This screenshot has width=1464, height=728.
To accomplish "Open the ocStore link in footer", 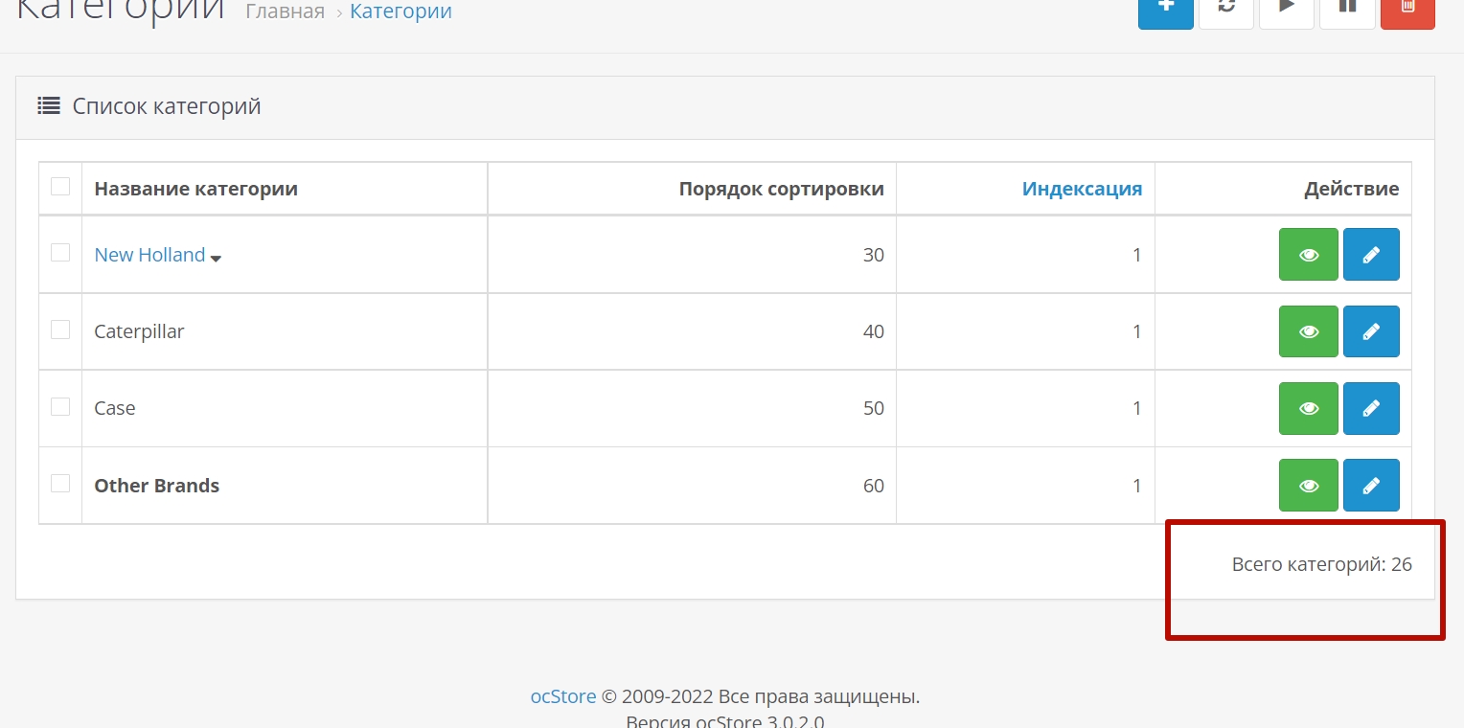I will (x=563, y=696).
